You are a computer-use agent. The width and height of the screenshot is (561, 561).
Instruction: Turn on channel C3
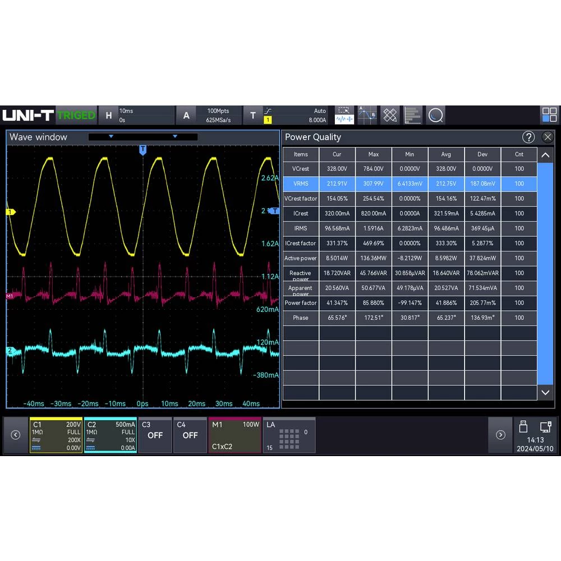tap(155, 435)
